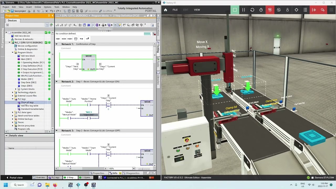
Task: Select Steps [DB3] data block
Action: (27, 86)
